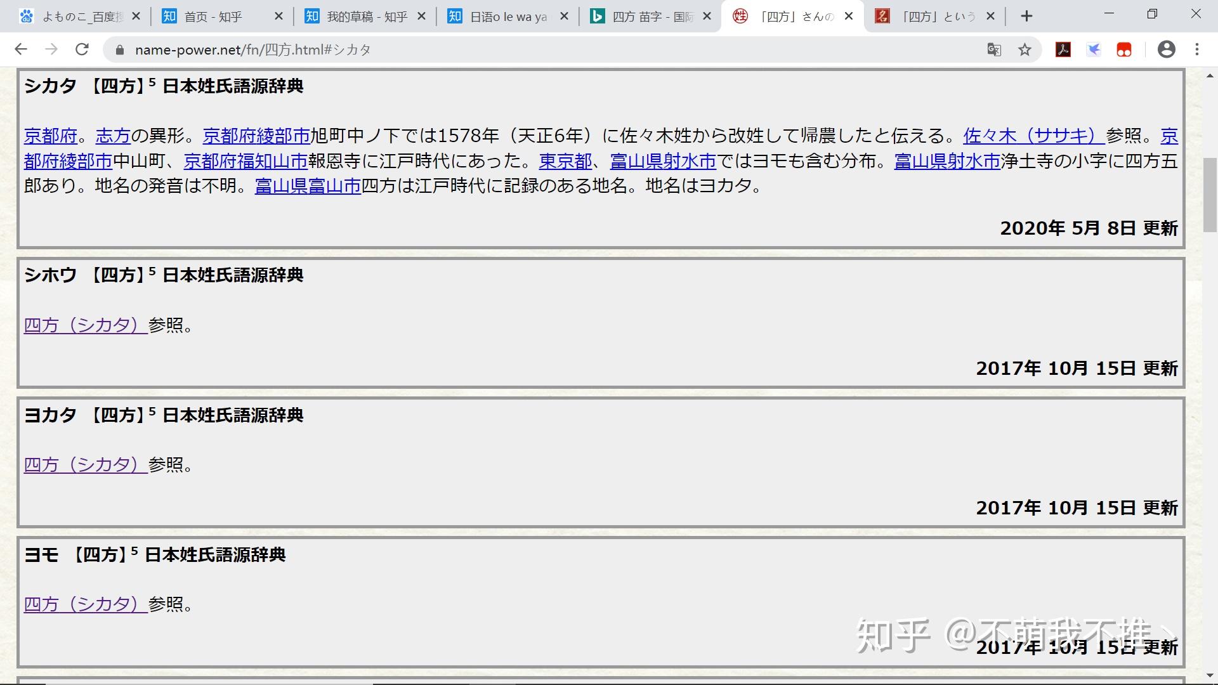
Task: Click the scrollbar down arrow
Action: click(x=1210, y=676)
